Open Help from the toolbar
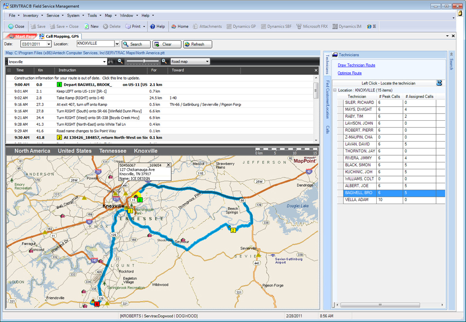Screen dimensions: 466x322 [157, 26]
